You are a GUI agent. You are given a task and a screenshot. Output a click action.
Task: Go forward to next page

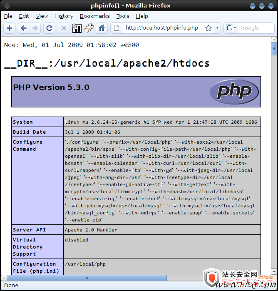pyautogui.click(x=35, y=28)
